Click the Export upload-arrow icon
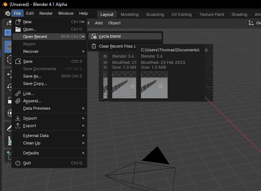 pyautogui.click(x=18, y=126)
